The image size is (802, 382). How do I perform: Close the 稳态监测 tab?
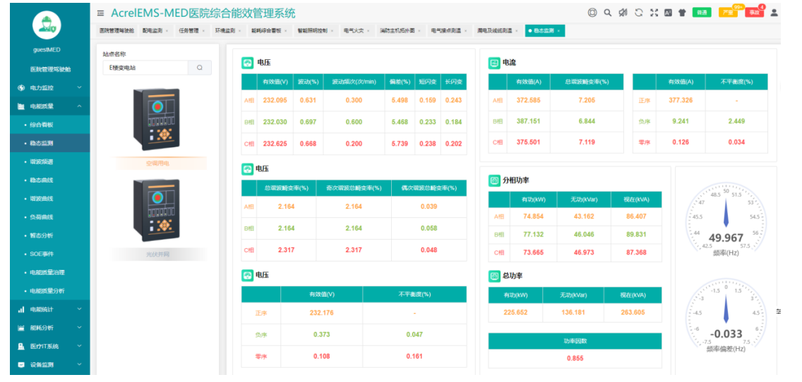558,31
